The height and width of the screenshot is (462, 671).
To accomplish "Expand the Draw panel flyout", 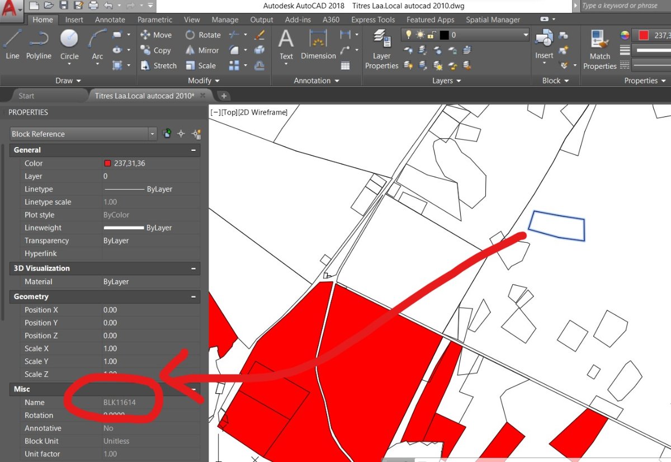I will click(x=68, y=81).
